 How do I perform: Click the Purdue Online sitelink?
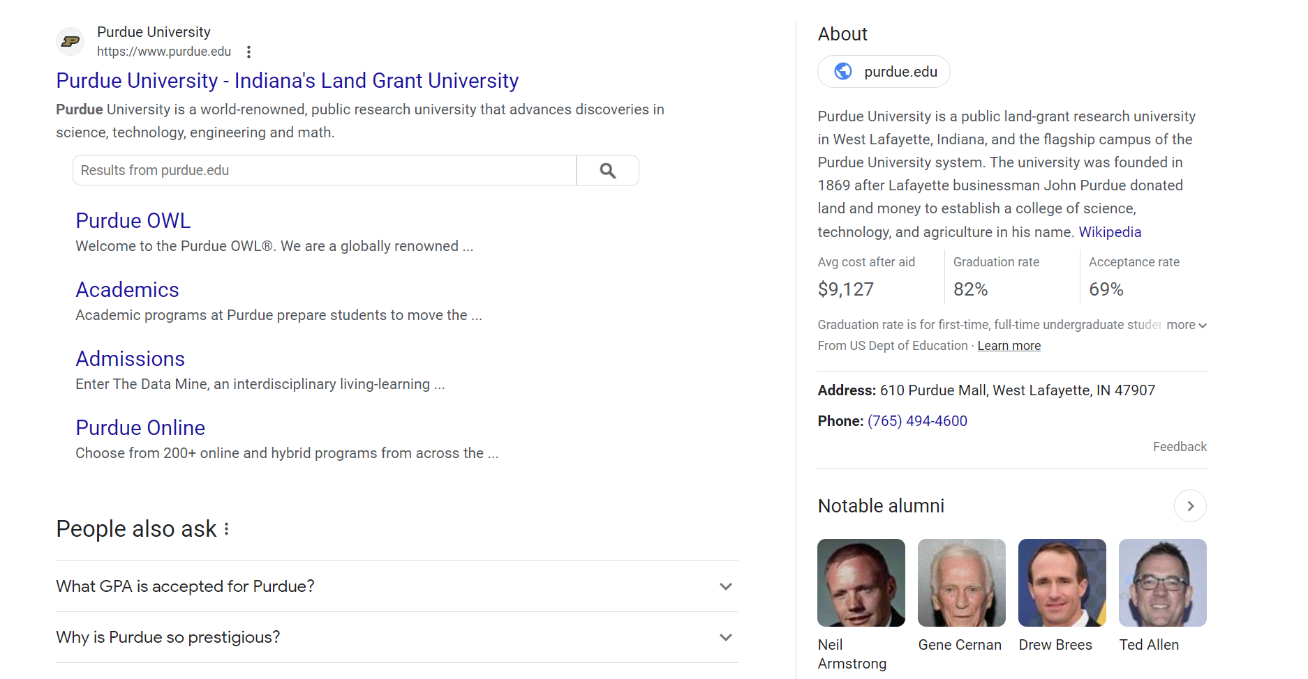click(140, 427)
